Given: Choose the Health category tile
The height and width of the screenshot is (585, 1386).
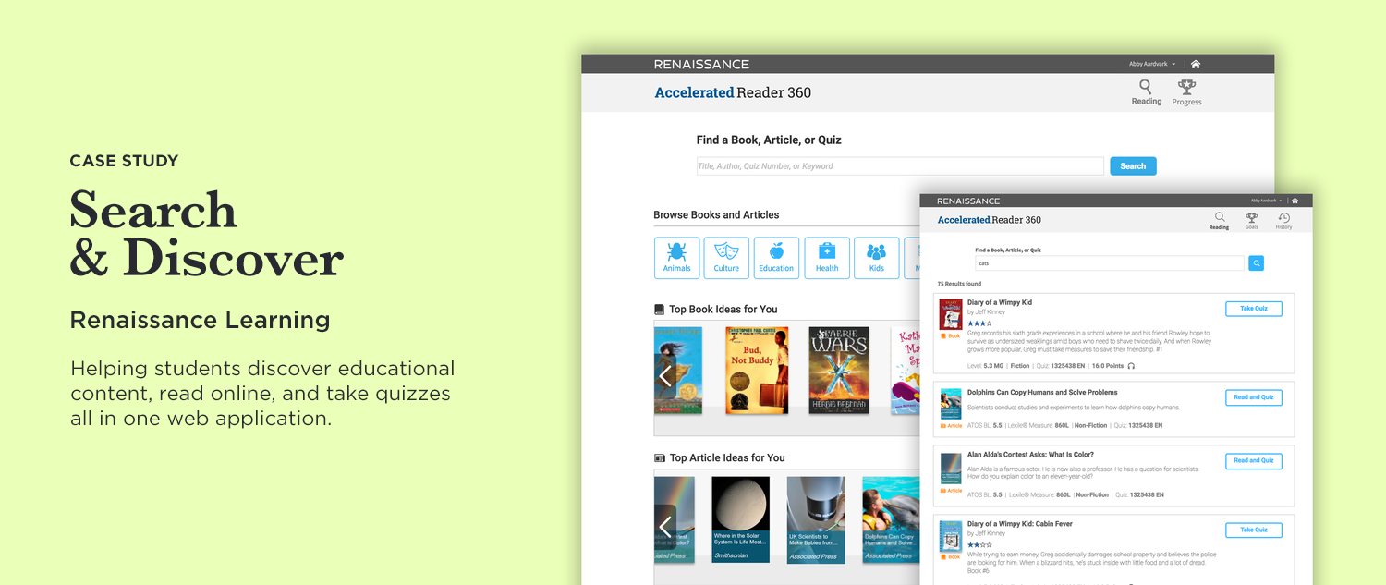Looking at the screenshot, I should (827, 258).
